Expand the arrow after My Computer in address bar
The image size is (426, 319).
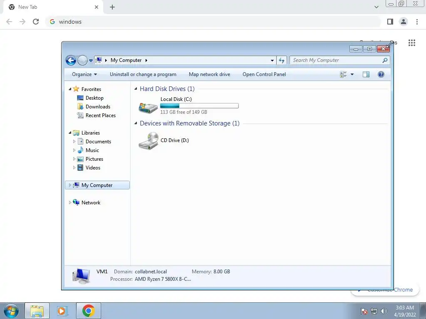146,60
